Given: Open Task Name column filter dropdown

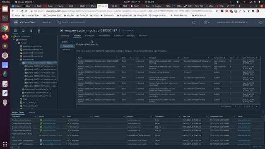Looking at the screenshot, I should (36, 117).
